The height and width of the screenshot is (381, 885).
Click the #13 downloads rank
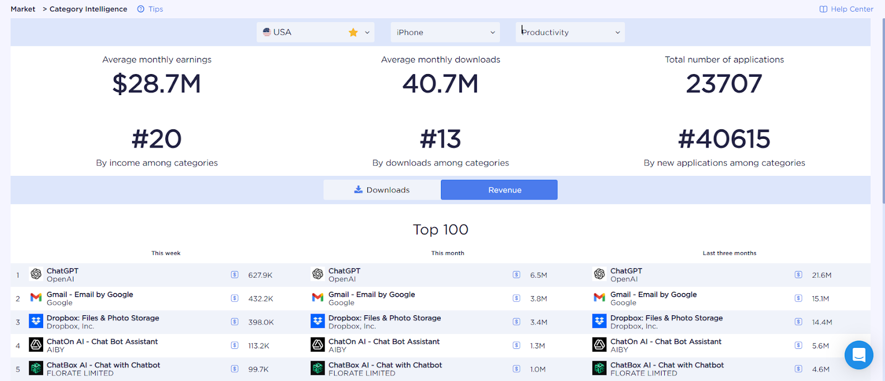440,139
